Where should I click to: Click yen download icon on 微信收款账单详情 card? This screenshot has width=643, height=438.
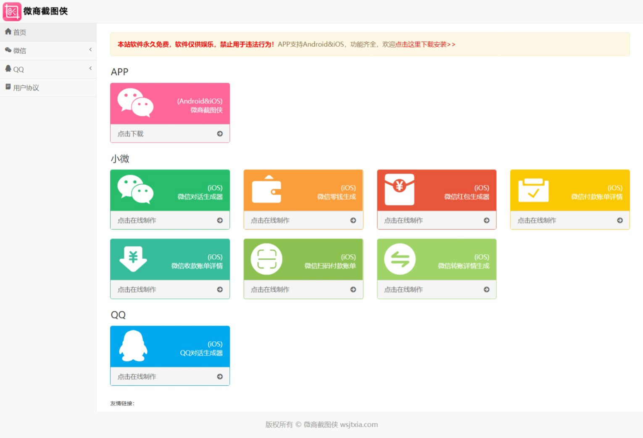[133, 259]
